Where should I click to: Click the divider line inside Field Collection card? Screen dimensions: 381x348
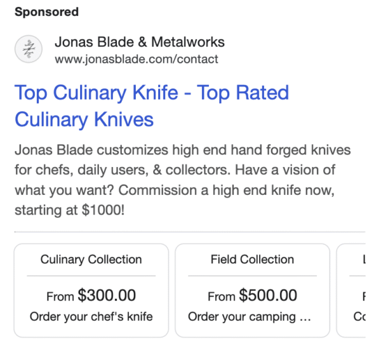tap(252, 276)
